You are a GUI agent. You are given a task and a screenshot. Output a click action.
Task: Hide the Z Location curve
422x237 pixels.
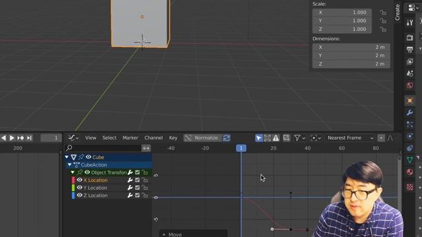pyautogui.click(x=79, y=196)
